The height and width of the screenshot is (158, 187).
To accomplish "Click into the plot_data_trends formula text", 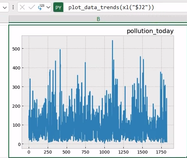I will [111, 8].
